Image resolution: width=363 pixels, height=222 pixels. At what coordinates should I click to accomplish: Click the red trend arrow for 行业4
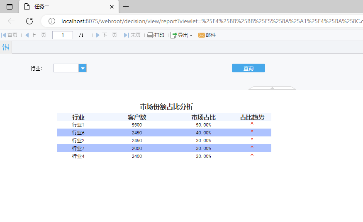pyautogui.click(x=252, y=156)
